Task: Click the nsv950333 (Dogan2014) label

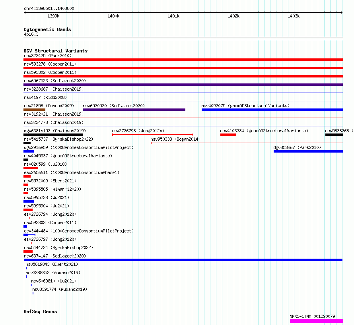Action: coord(175,139)
